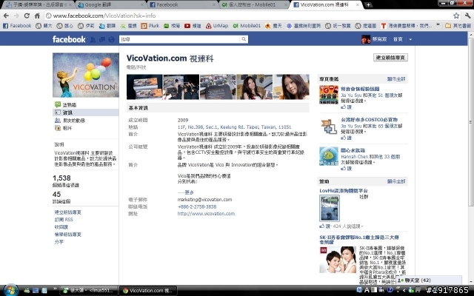Open the address link 11F, No.398 Keelung Rd
This screenshot has height=296, width=474.
(234, 127)
